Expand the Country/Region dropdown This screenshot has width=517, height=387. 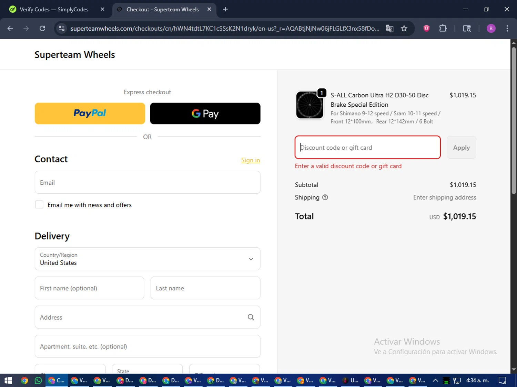tap(148, 259)
